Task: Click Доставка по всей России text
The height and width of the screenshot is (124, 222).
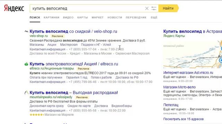Action: [48, 54]
